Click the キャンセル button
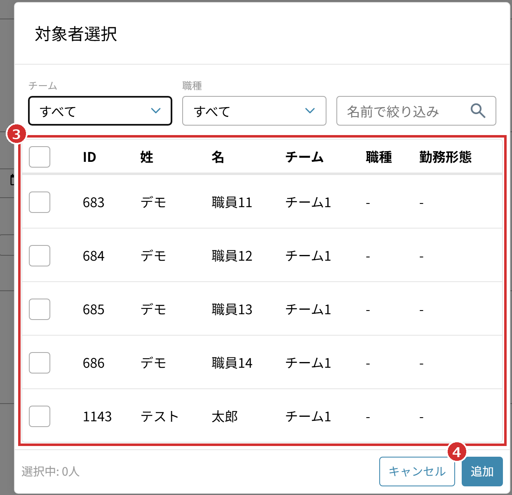The image size is (512, 495). coord(417,472)
